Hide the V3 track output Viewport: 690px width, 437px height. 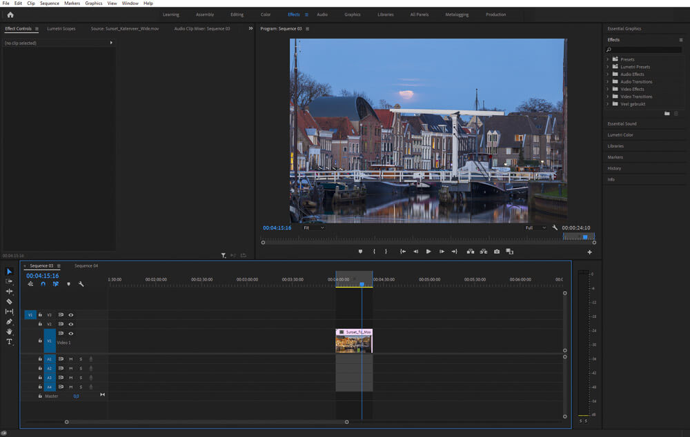[70, 315]
